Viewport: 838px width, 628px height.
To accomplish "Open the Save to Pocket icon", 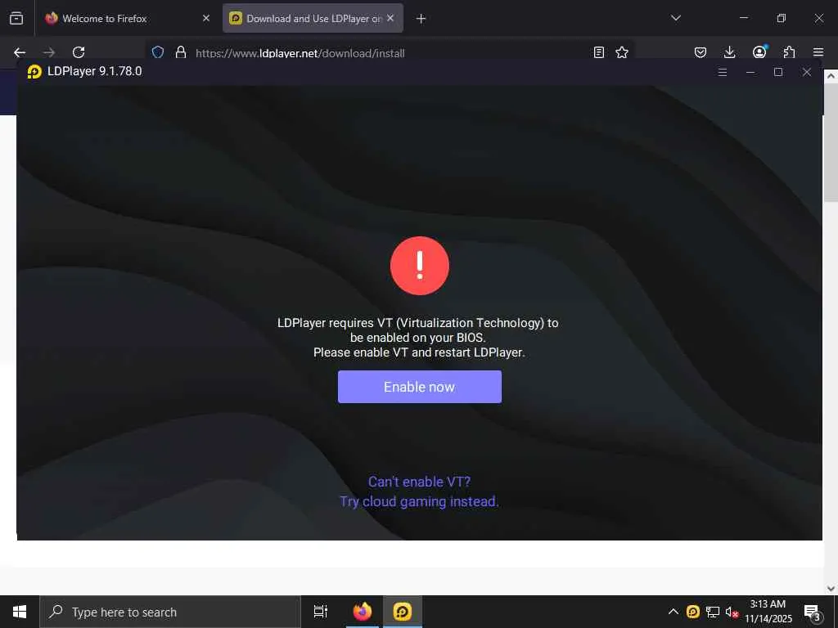I will (701, 52).
